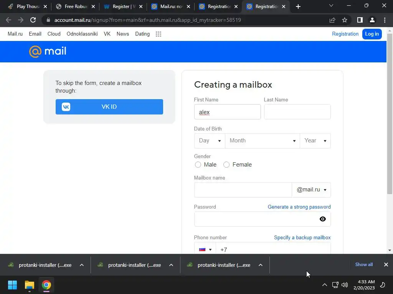This screenshot has height=294, width=393.
Task: Toggle password visibility with the eye icon
Action: [322, 219]
